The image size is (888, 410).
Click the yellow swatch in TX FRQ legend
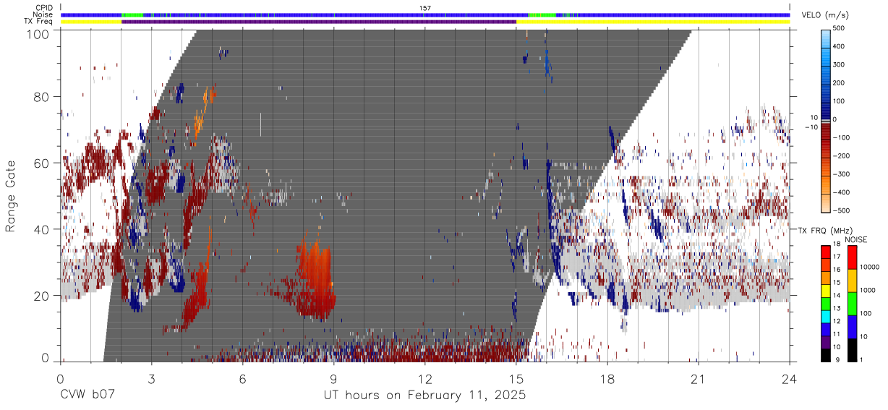[825, 291]
